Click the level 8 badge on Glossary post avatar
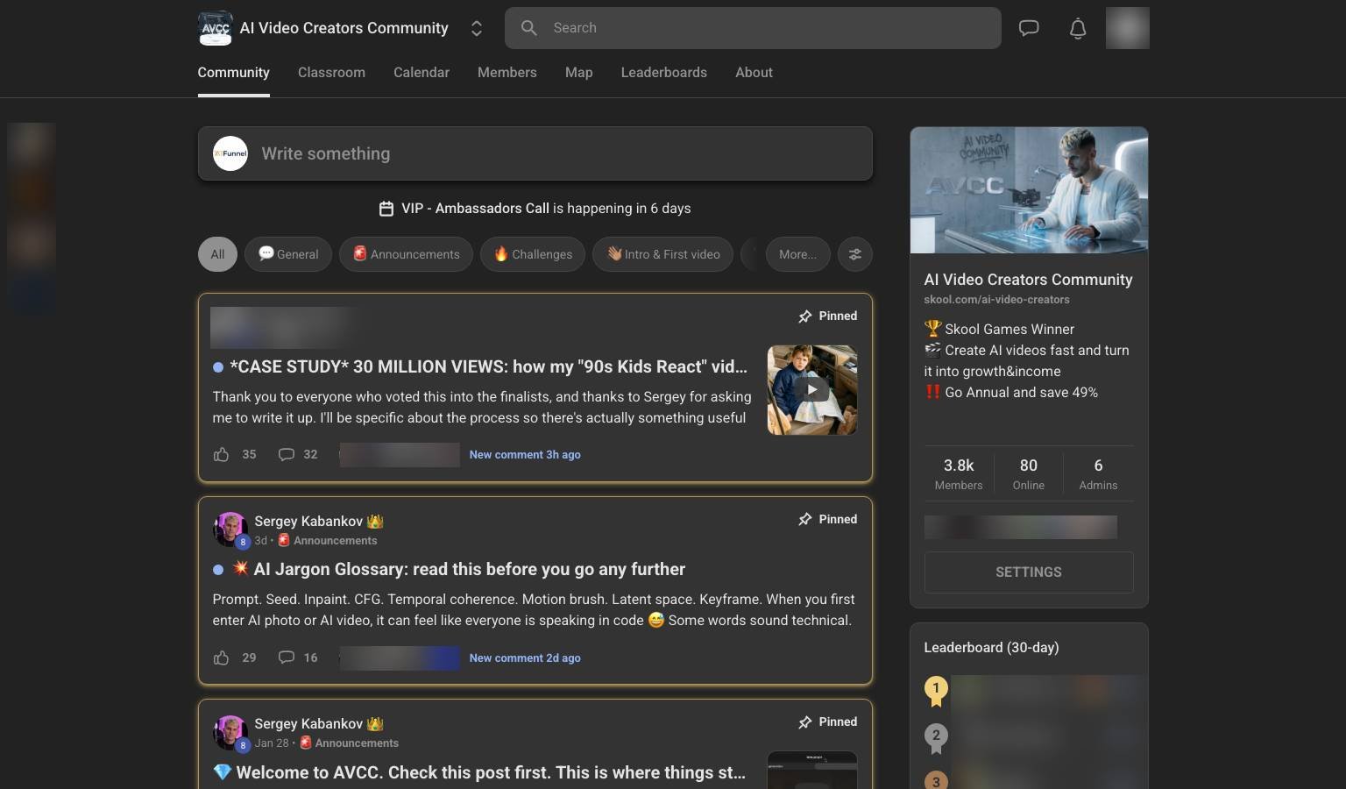This screenshot has width=1346, height=789. (243, 543)
